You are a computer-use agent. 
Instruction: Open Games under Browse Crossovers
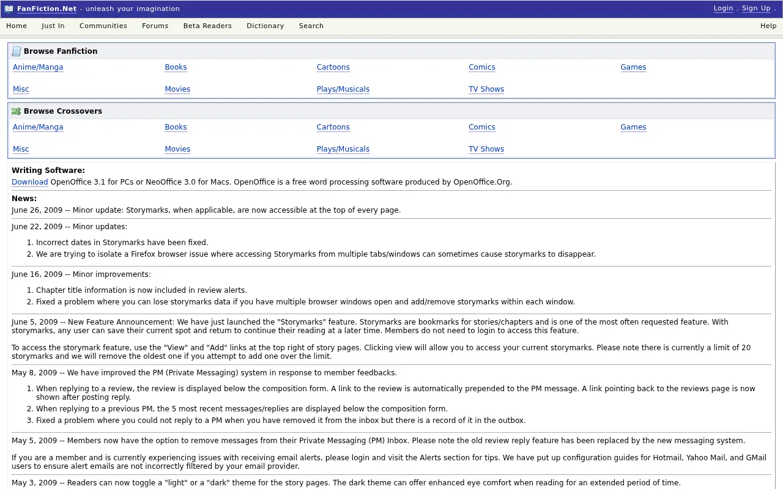point(633,127)
